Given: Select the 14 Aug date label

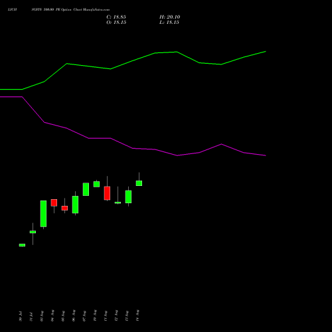Looking at the screenshot, I should (x=137, y=315).
